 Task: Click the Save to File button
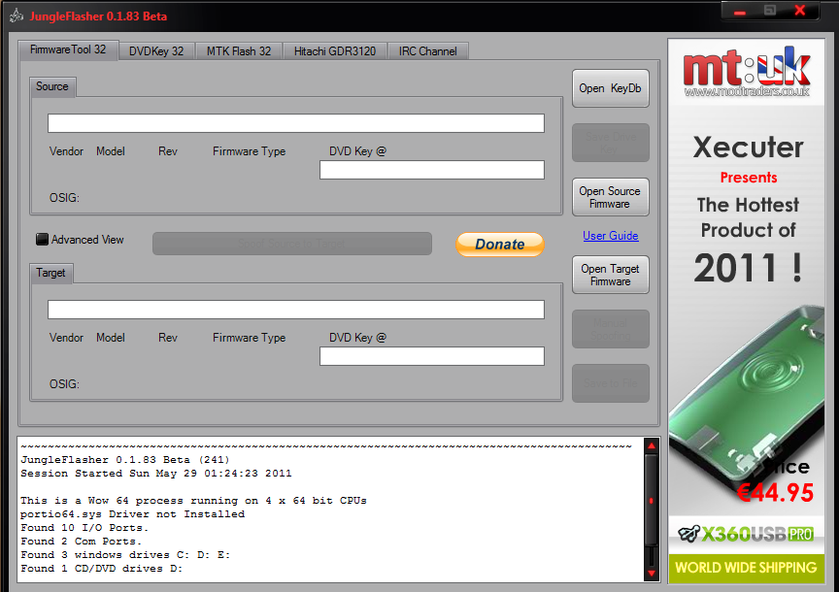611,383
